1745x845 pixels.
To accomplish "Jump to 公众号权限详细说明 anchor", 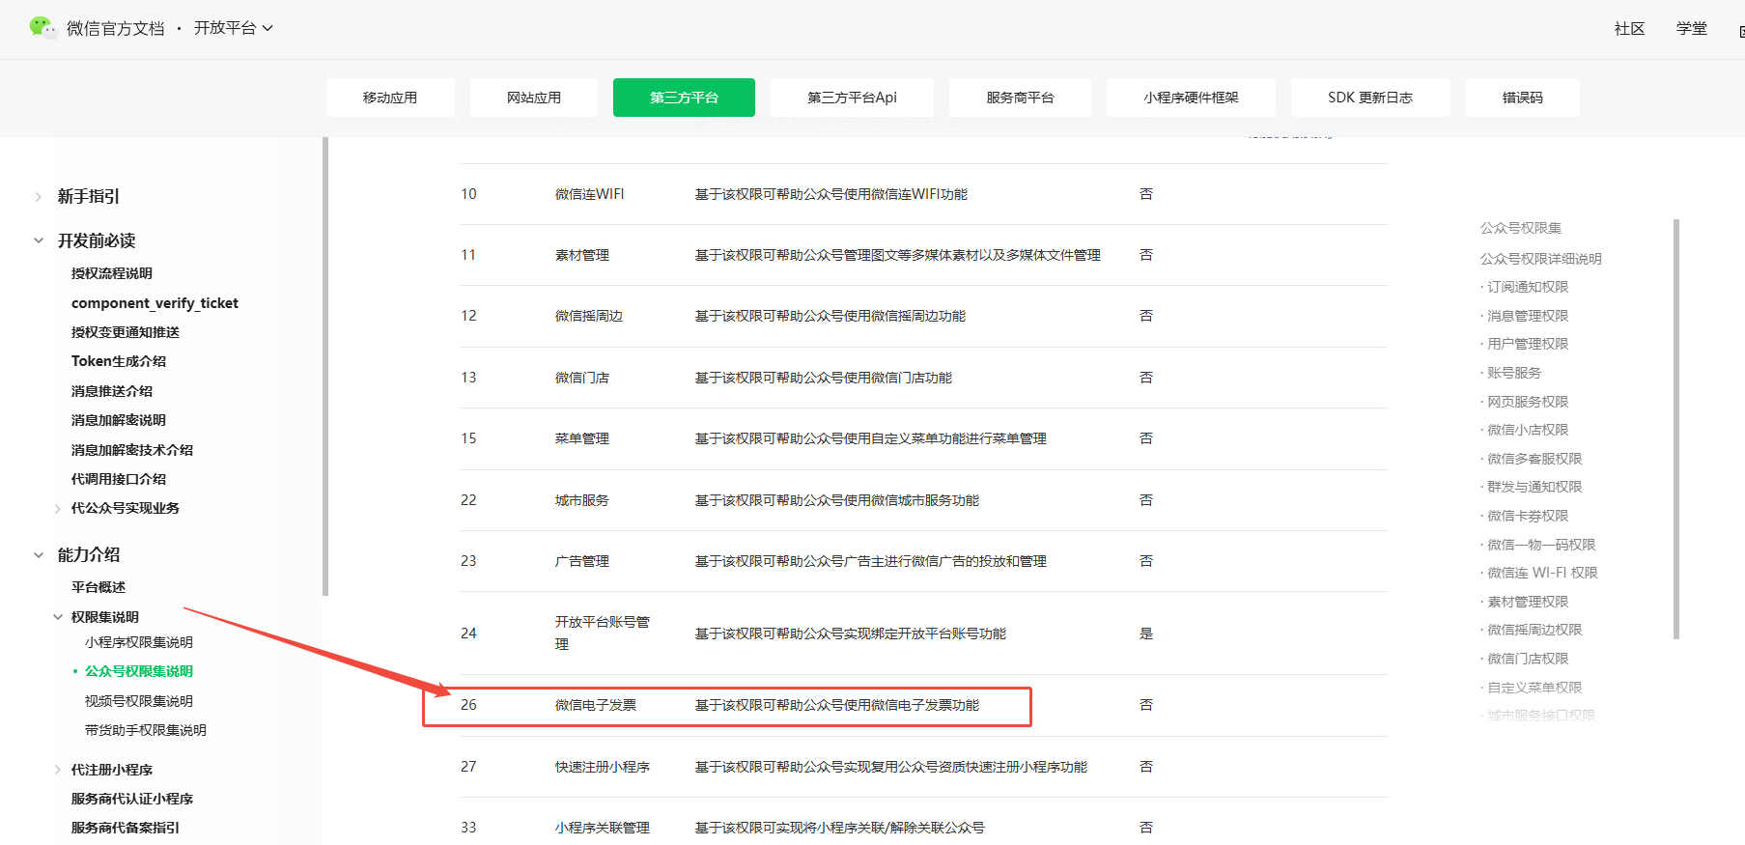I will click(x=1541, y=259).
